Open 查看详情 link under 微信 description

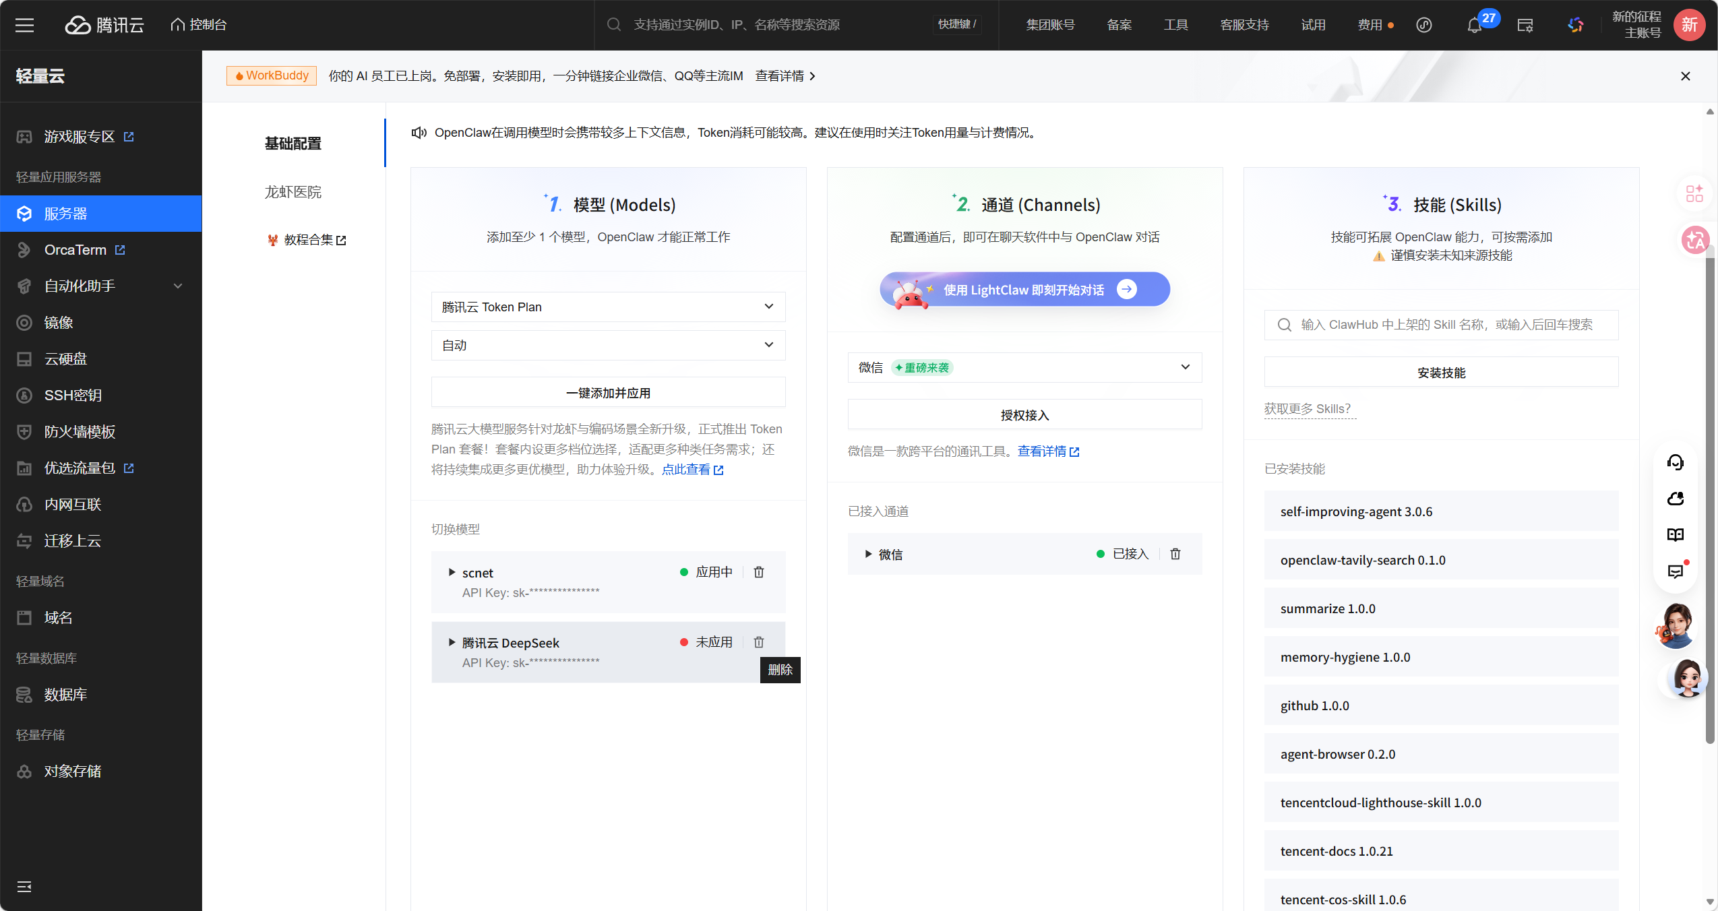[1048, 451]
